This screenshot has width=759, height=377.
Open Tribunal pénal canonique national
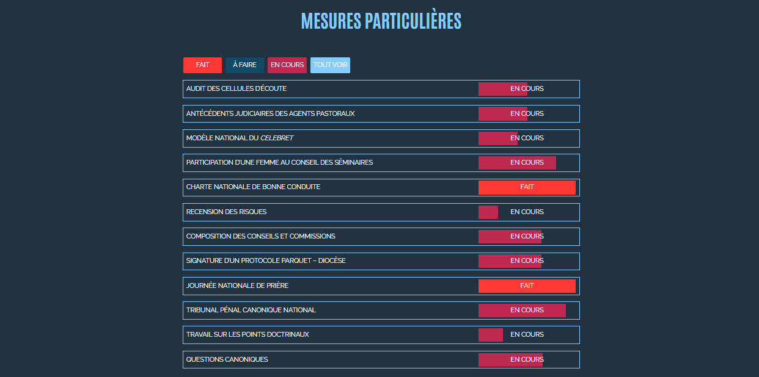251,311
